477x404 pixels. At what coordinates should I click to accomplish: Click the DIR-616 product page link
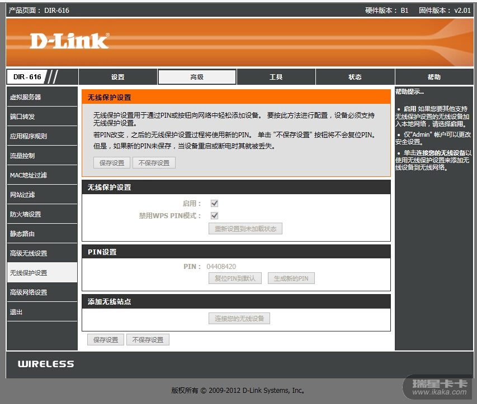coord(56,10)
